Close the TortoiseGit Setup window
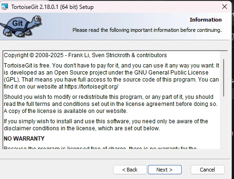 pos(225,7)
